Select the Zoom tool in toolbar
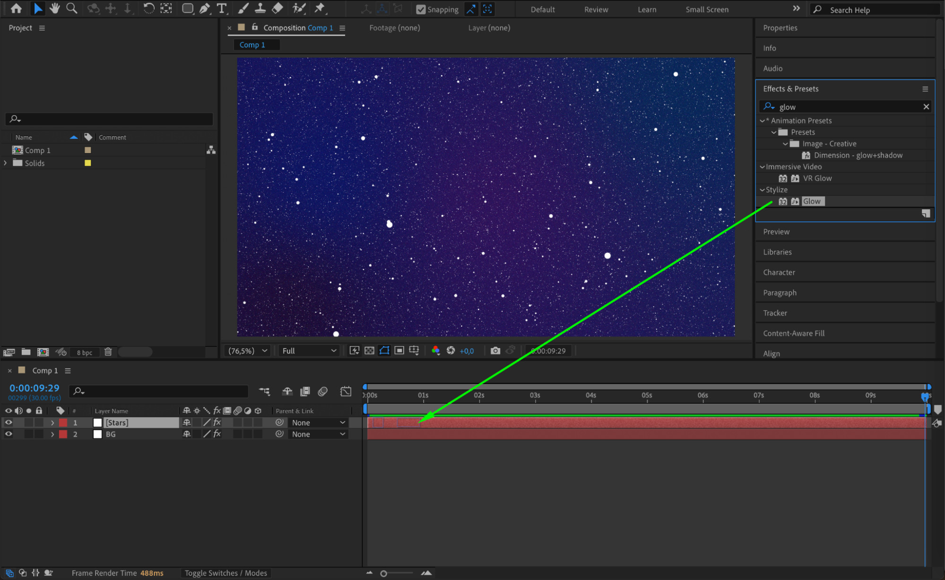Viewport: 945px width, 580px height. tap(72, 8)
